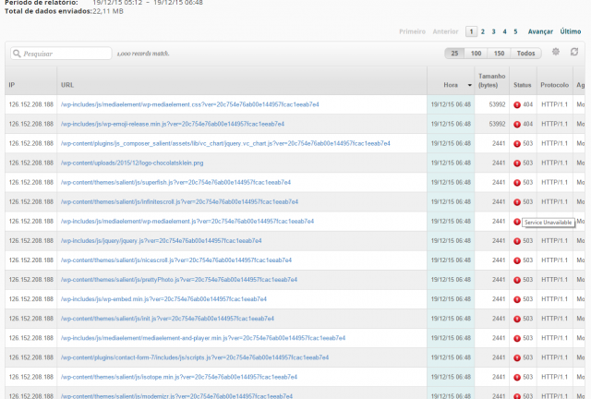Sort by the IP column header
The height and width of the screenshot is (399, 591).
tap(12, 85)
